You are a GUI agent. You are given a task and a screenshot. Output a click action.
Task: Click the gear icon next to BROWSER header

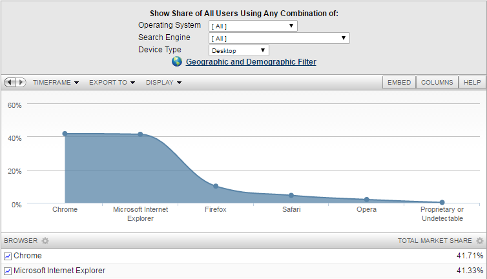(x=45, y=241)
